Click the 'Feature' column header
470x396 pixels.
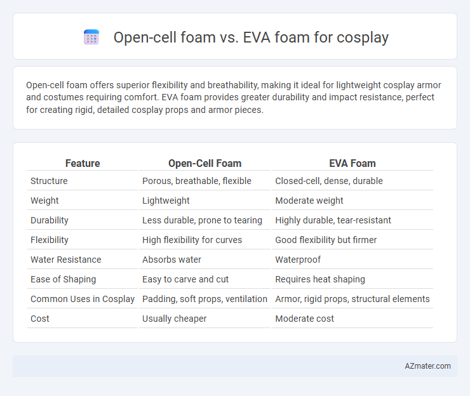coord(83,163)
